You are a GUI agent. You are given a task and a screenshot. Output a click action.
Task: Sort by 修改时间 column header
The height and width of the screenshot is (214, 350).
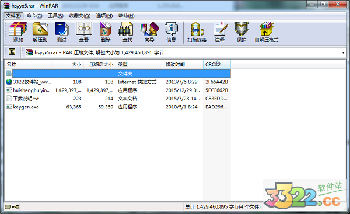[183, 65]
